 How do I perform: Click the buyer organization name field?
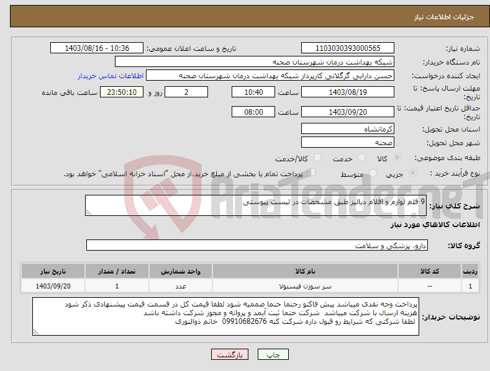point(255,61)
